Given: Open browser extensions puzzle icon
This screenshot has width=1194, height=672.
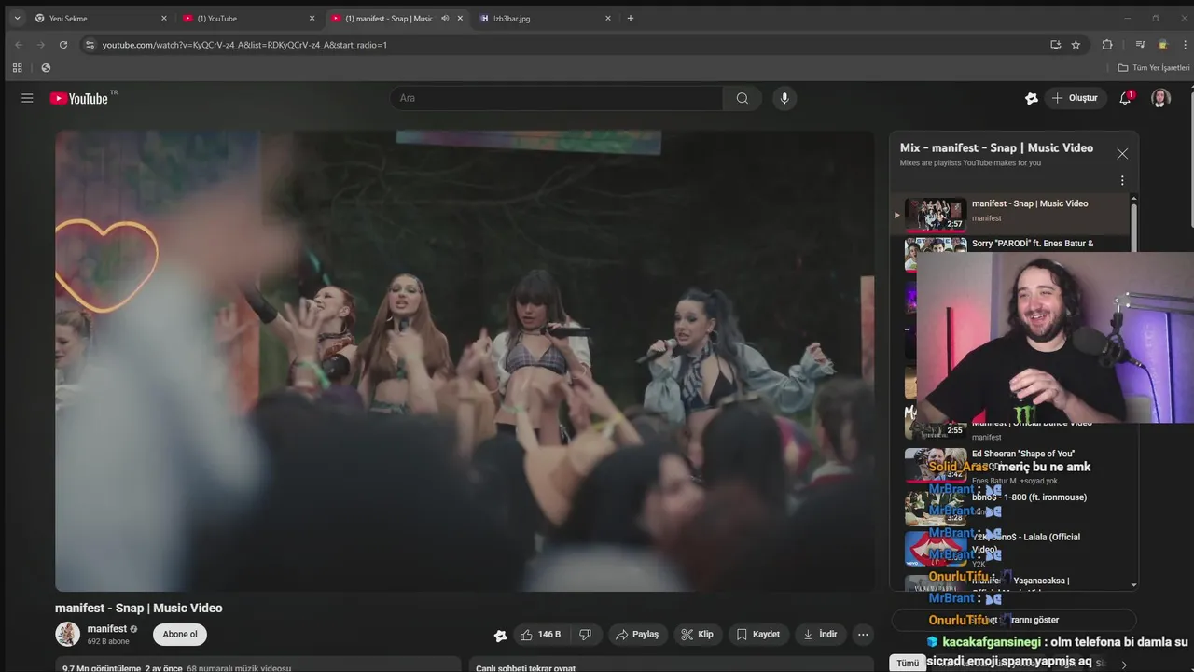Looking at the screenshot, I should pyautogui.click(x=1107, y=44).
